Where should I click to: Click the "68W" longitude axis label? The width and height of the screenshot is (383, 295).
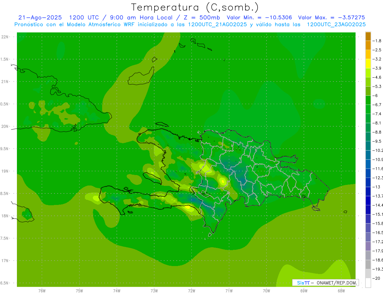pyautogui.click(x=341, y=291)
